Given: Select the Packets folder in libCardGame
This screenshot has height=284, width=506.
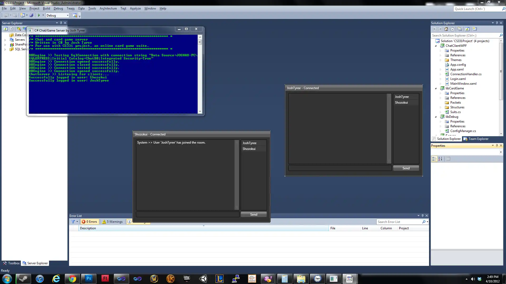Looking at the screenshot, I should [x=455, y=103].
